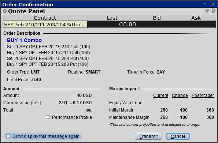Viewport: 218px width, 143px height.
Task: Click the 2.61 ... 6.17 USD commission estimate
Action: pyautogui.click(x=75, y=103)
